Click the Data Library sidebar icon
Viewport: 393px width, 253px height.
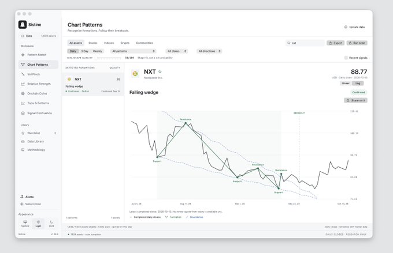tap(23, 142)
